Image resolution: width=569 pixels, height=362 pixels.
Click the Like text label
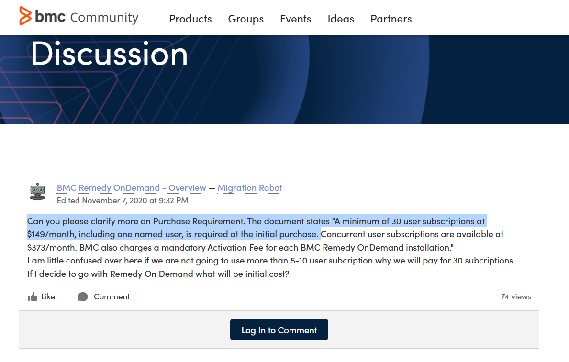(48, 296)
